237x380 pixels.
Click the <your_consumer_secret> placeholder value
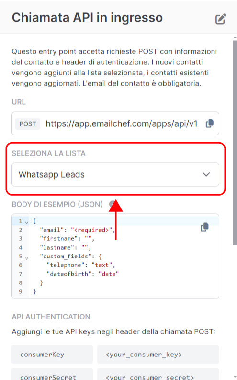point(158,375)
